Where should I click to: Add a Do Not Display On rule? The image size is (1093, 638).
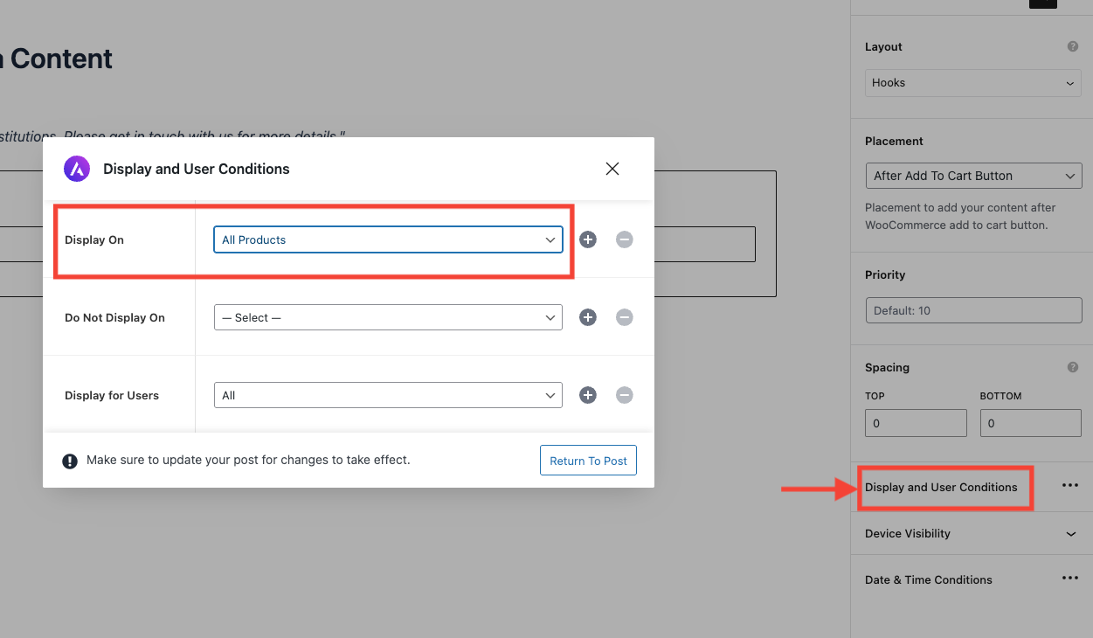588,317
